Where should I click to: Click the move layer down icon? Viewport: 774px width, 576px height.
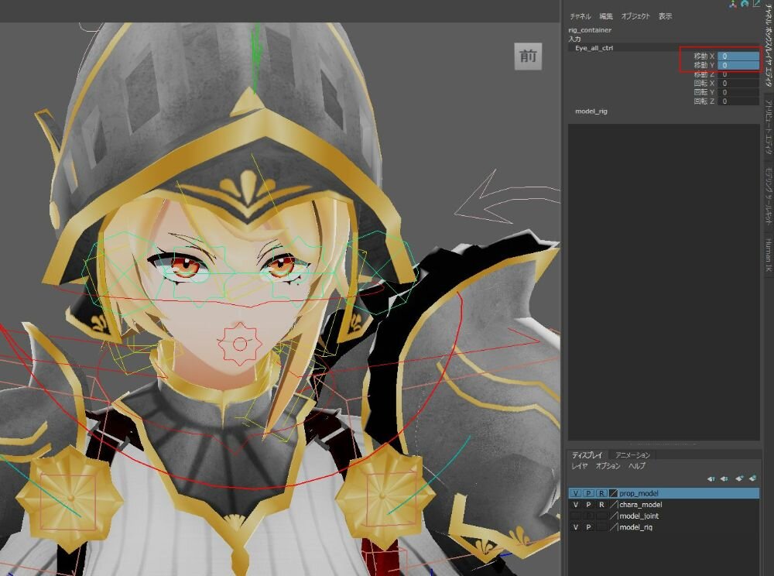coord(724,478)
